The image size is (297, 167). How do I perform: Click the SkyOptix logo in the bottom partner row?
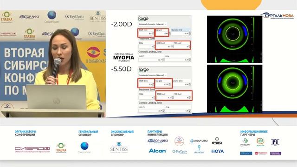click(180, 152)
